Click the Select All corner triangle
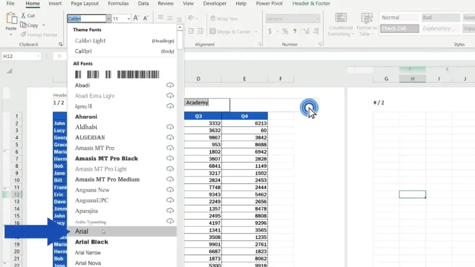This screenshot has width=475, height=267. point(9,71)
